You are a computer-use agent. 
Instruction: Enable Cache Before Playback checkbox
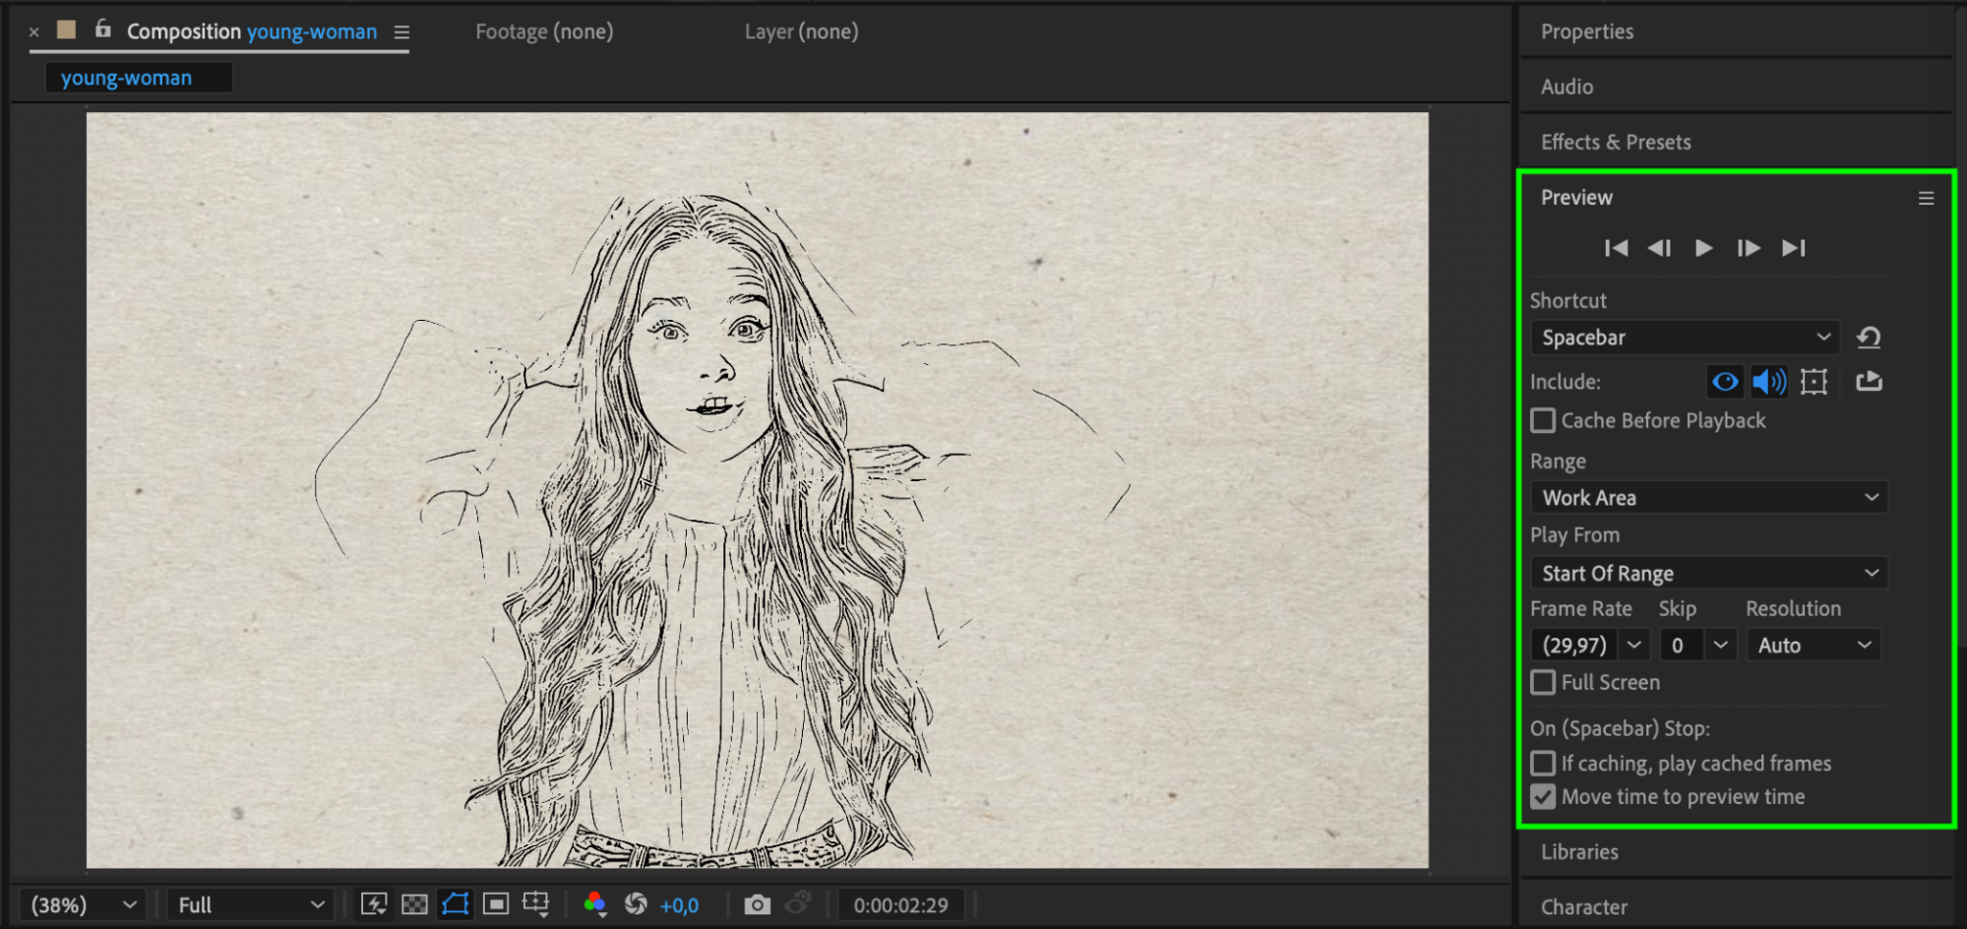(1543, 421)
